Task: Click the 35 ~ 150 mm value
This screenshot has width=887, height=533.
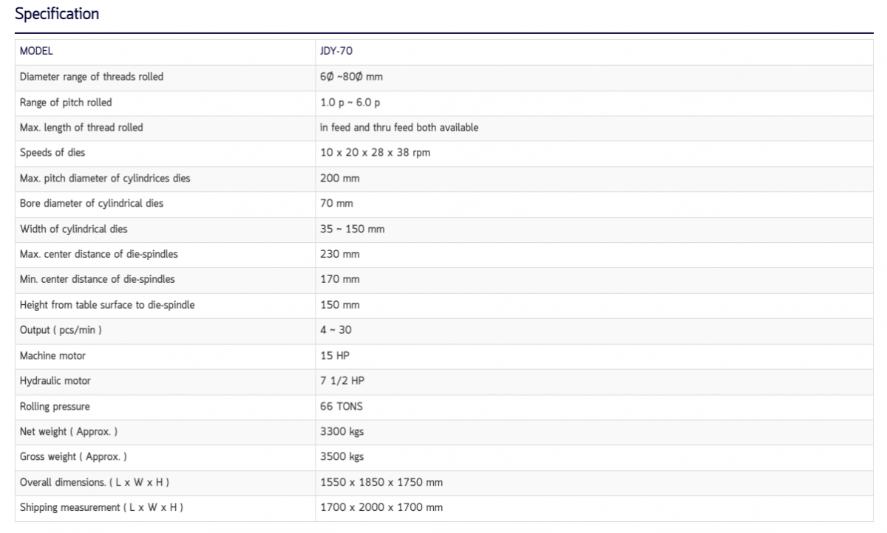Action: pyautogui.click(x=353, y=229)
